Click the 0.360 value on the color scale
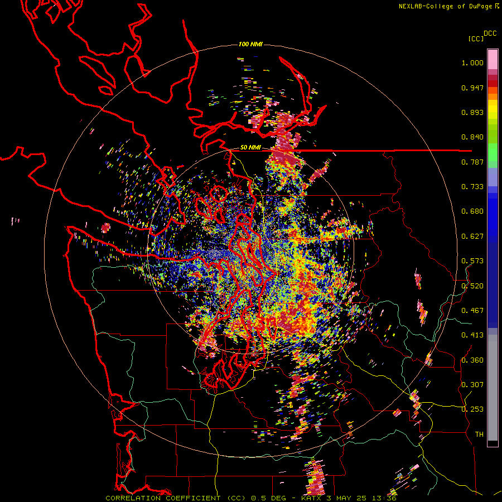This screenshot has width=502, height=502. click(x=472, y=360)
